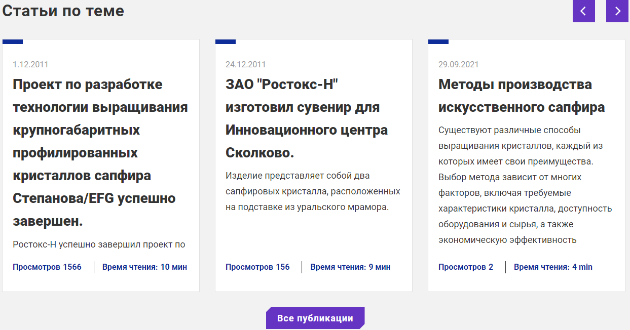
Task: Click Время чтения: 4 min label
Action: point(553,267)
